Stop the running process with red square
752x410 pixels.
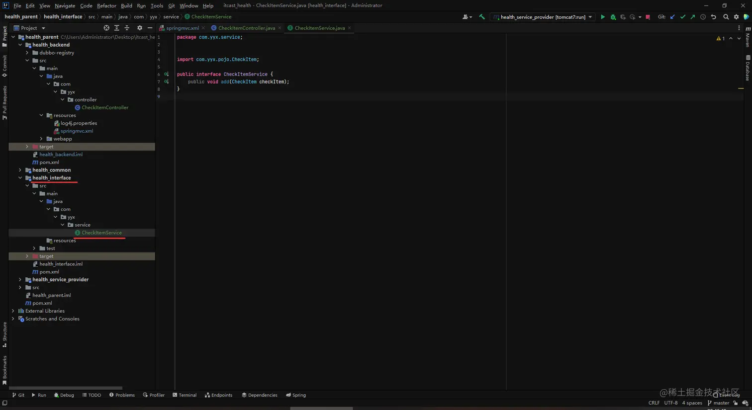(648, 17)
